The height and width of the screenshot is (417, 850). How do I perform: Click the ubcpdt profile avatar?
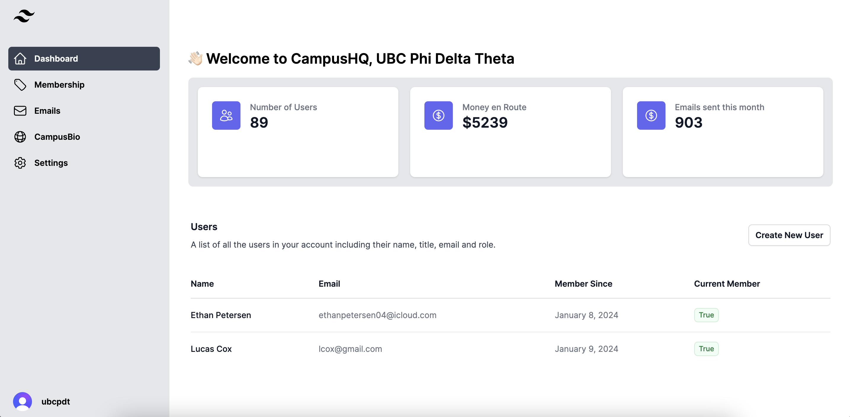point(23,401)
